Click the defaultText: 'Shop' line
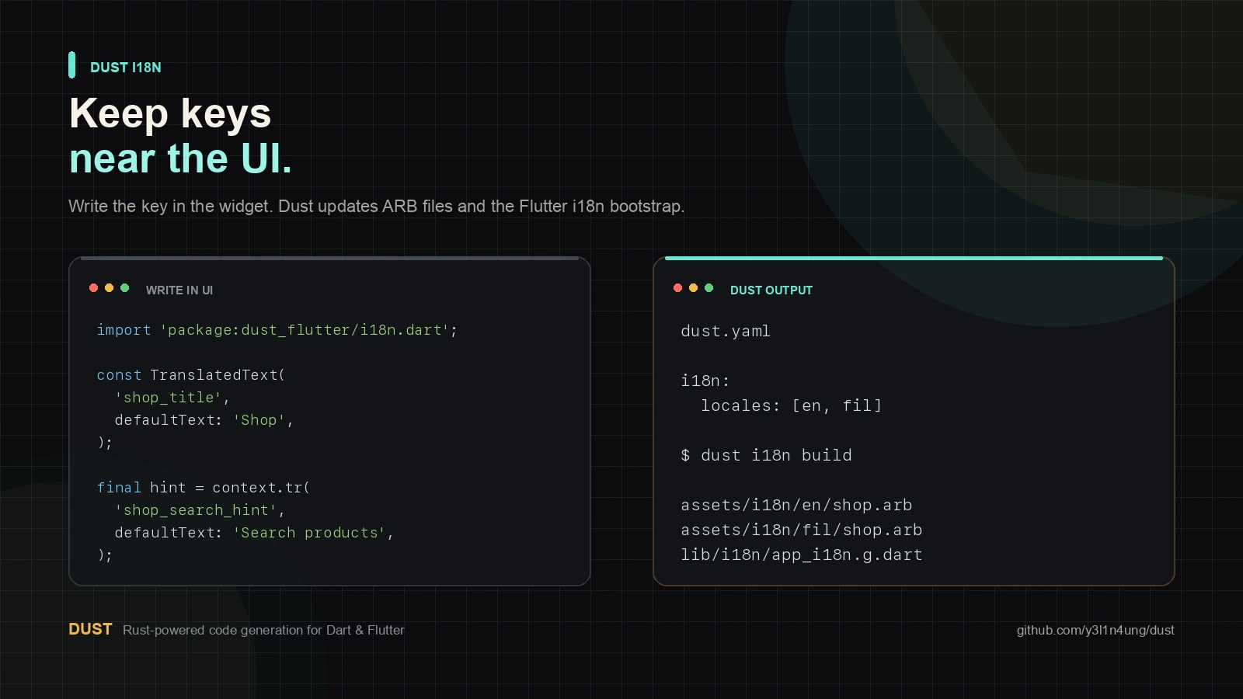Viewport: 1243px width, 699px height. (x=204, y=420)
